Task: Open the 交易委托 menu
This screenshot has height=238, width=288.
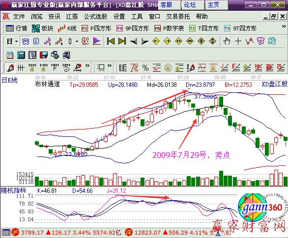Action: [x=178, y=17]
